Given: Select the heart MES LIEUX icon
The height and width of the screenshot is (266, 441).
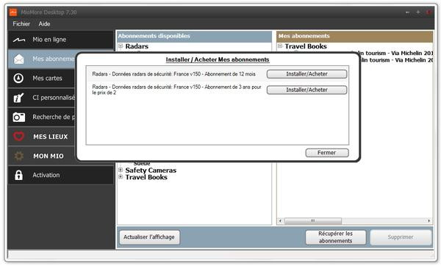Looking at the screenshot, I should pyautogui.click(x=19, y=137).
